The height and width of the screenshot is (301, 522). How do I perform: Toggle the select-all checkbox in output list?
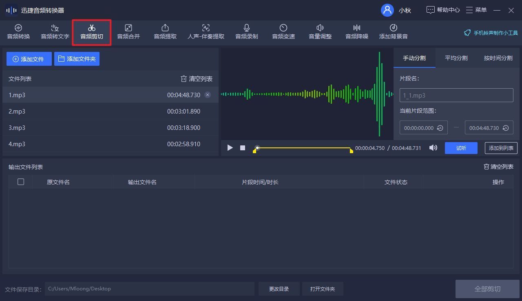tap(21, 182)
